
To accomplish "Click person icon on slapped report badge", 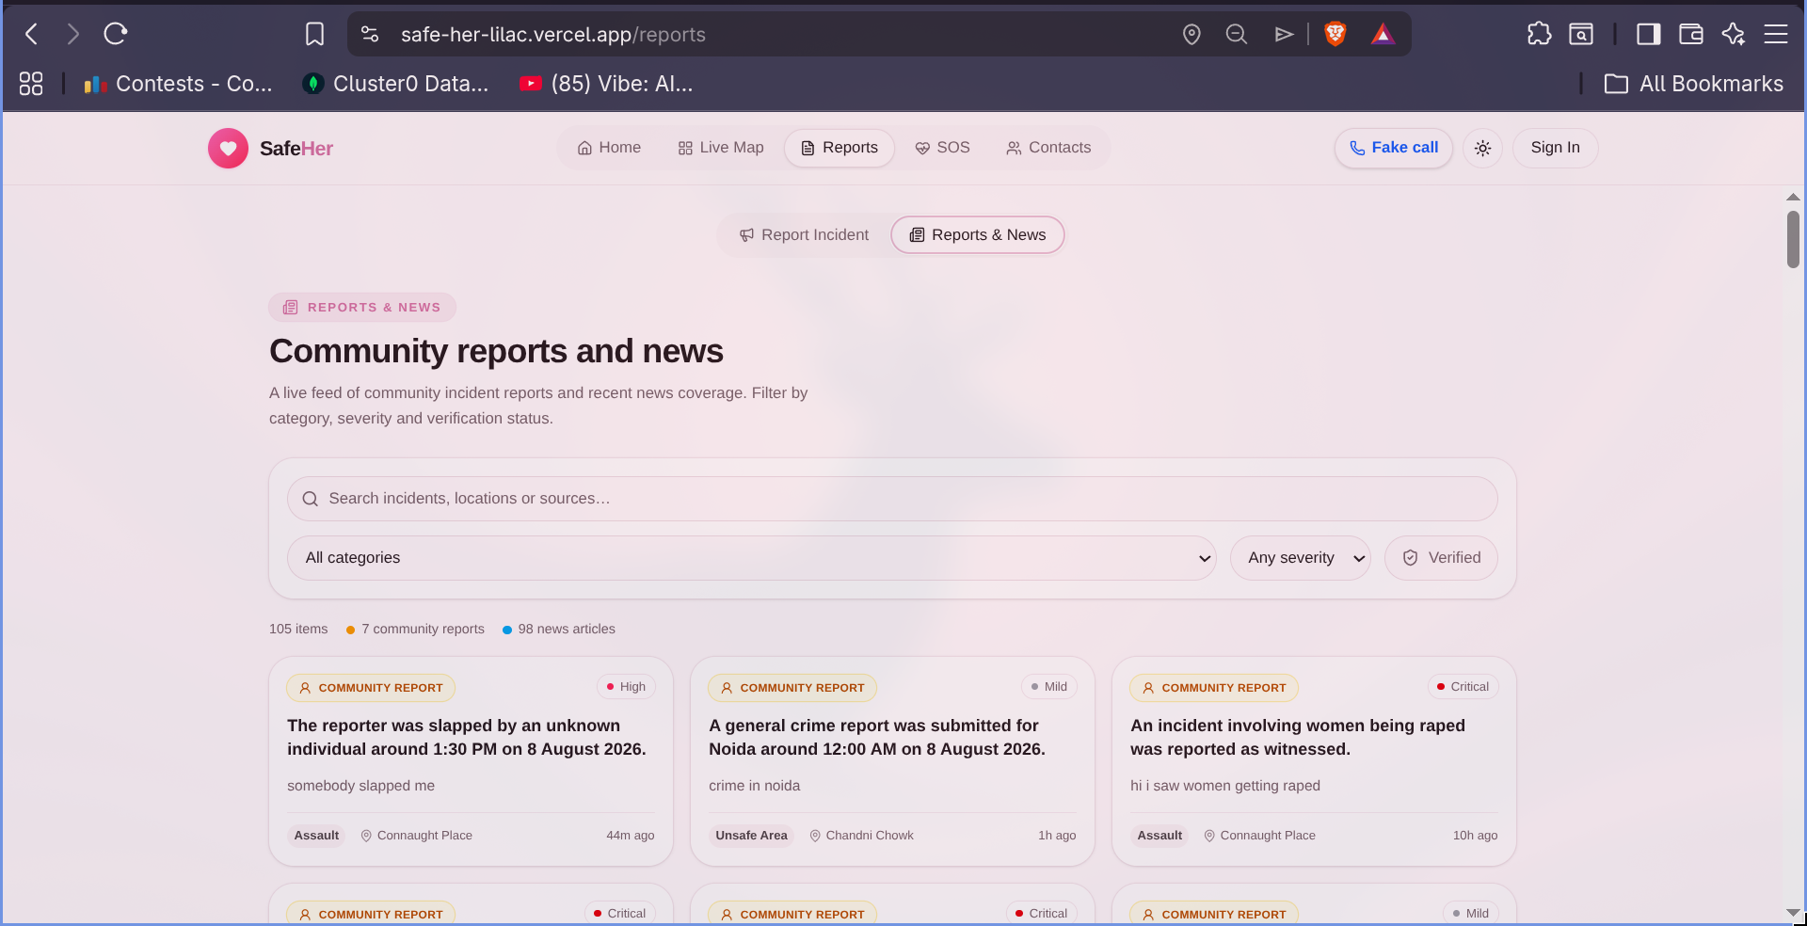I will pyautogui.click(x=305, y=688).
